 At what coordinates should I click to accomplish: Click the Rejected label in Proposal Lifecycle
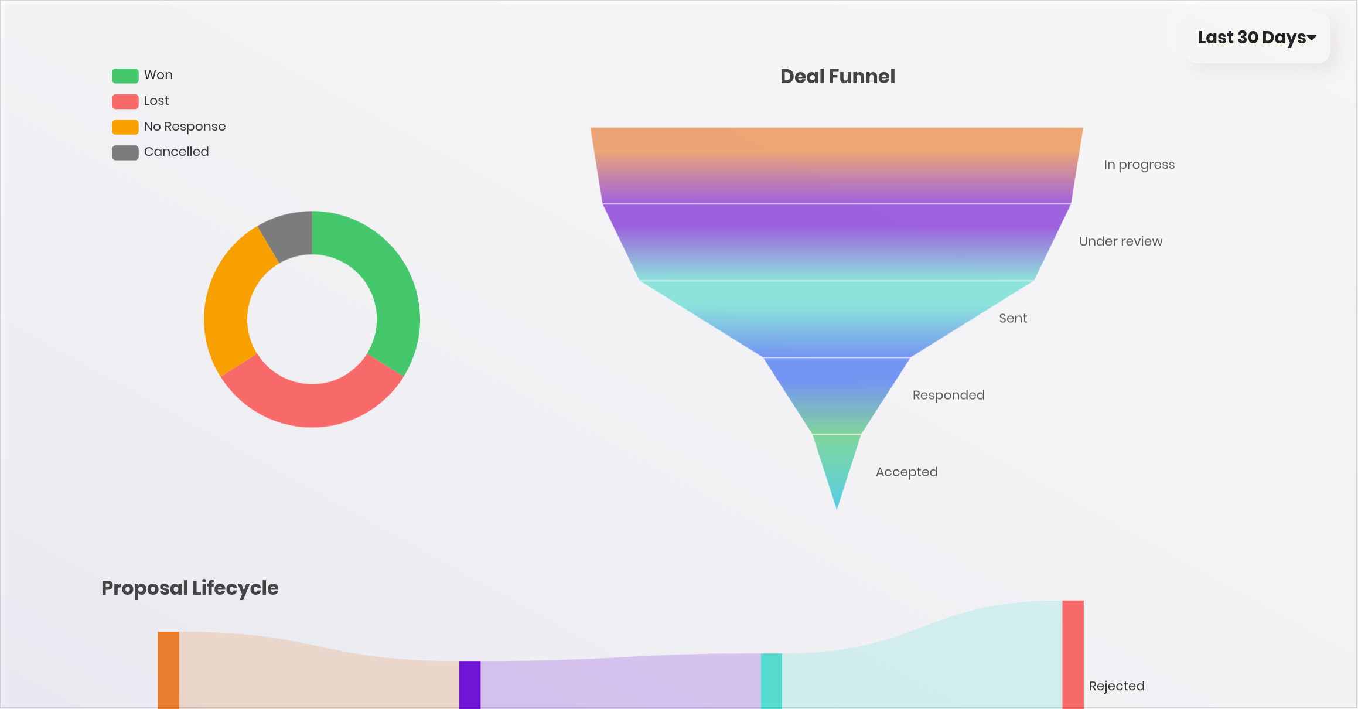pos(1116,686)
